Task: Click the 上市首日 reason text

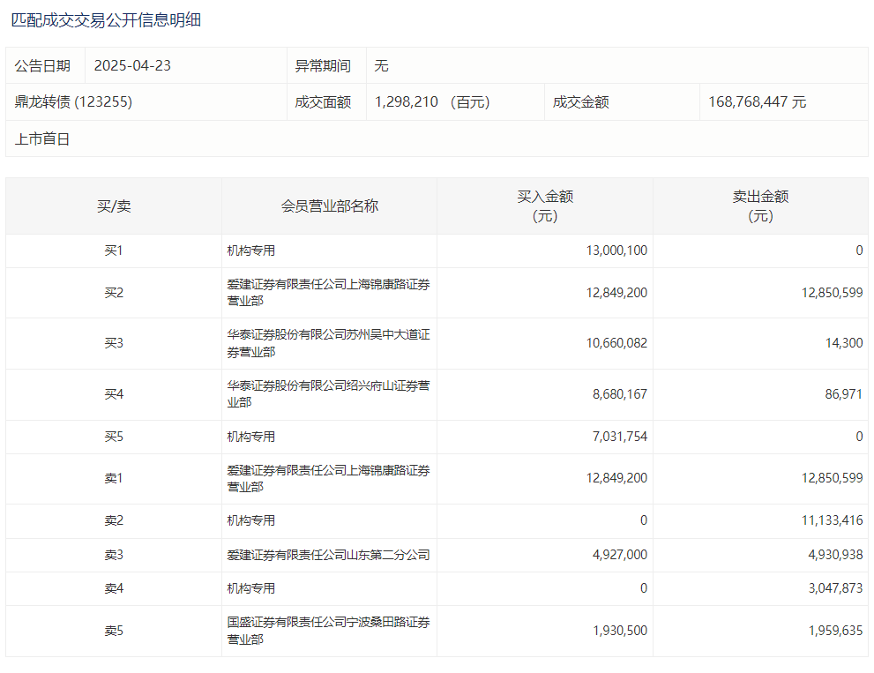Action: (42, 139)
